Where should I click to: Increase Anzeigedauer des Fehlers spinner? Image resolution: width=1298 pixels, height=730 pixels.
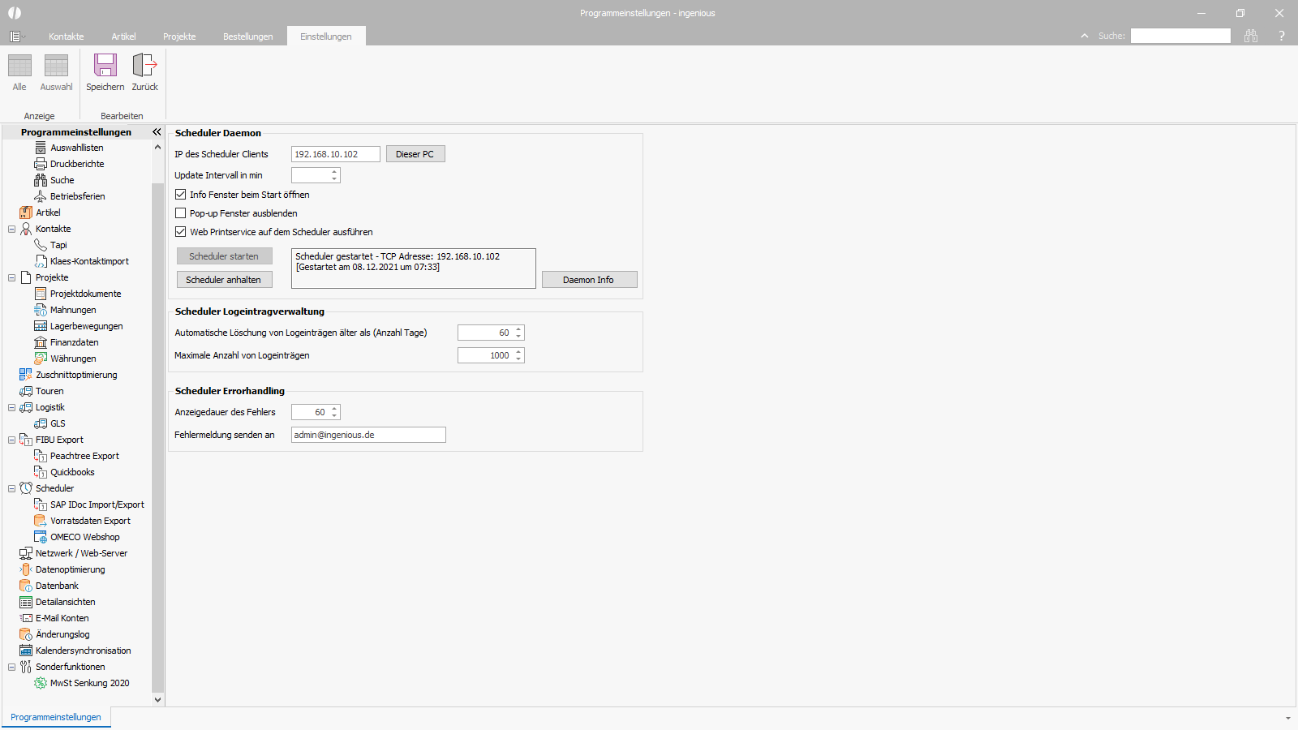[334, 409]
